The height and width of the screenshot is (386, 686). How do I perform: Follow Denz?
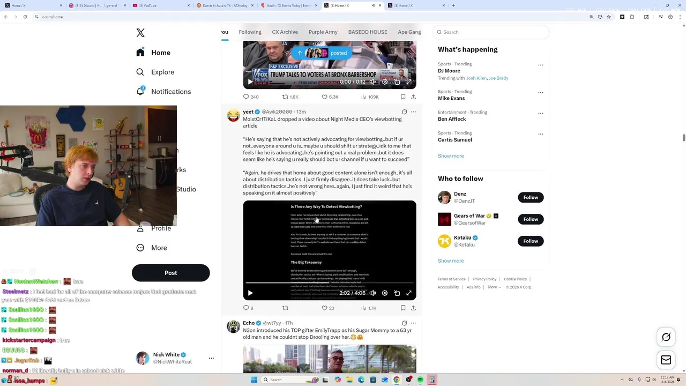531,197
